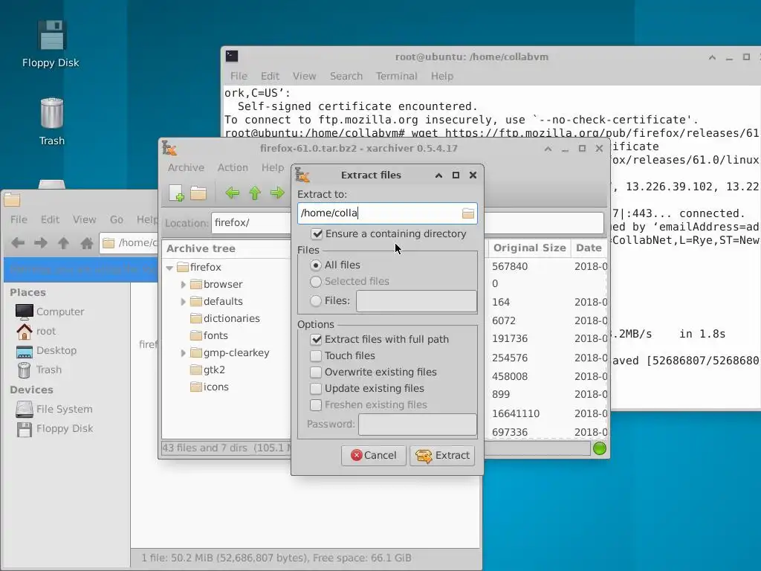The image size is (761, 571).
Task: Click the 16641110 size cell
Action: coord(516,413)
